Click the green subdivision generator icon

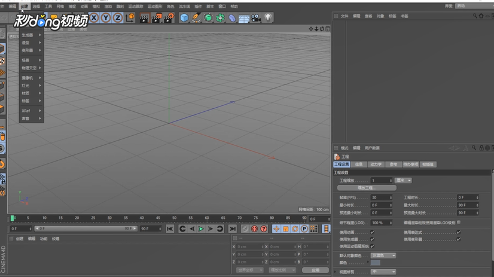[208, 18]
